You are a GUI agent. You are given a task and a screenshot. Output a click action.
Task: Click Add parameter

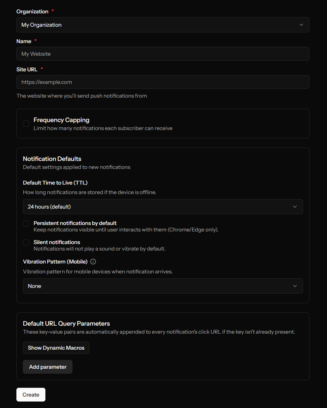point(47,366)
